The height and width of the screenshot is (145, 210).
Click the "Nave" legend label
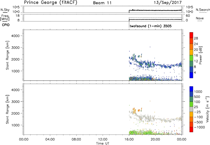pyautogui.click(x=200, y=18)
